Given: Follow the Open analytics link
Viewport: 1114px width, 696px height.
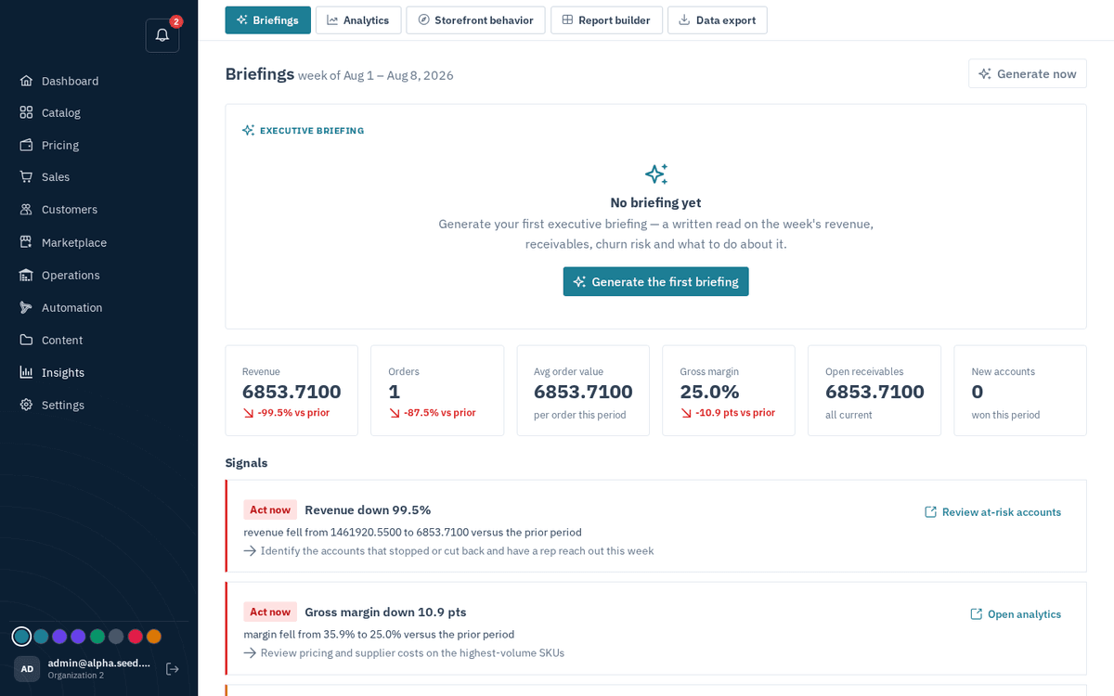Looking at the screenshot, I should 1016,614.
